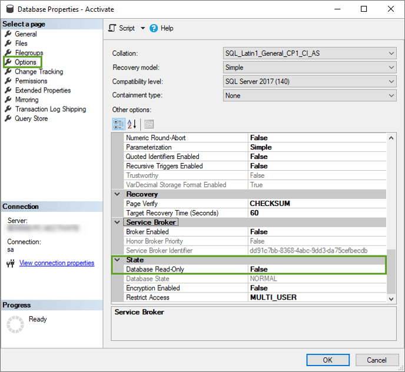Image resolution: width=405 pixels, height=372 pixels.
Task: Select the Restrict Access row
Action: point(255,297)
